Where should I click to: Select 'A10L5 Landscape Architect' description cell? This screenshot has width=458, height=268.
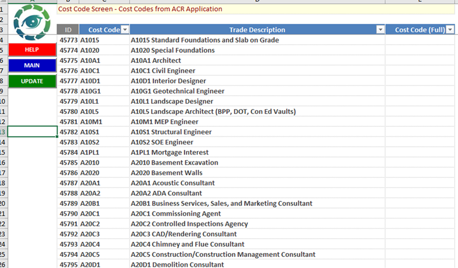click(258, 111)
